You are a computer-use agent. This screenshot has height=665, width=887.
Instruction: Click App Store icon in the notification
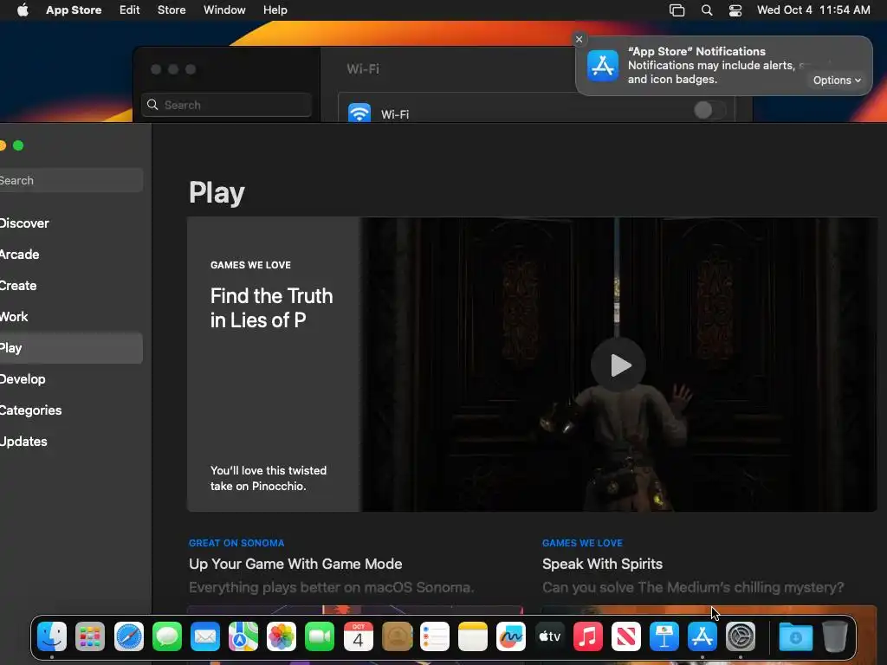603,66
